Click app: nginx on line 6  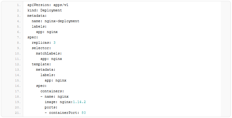click(x=47, y=32)
